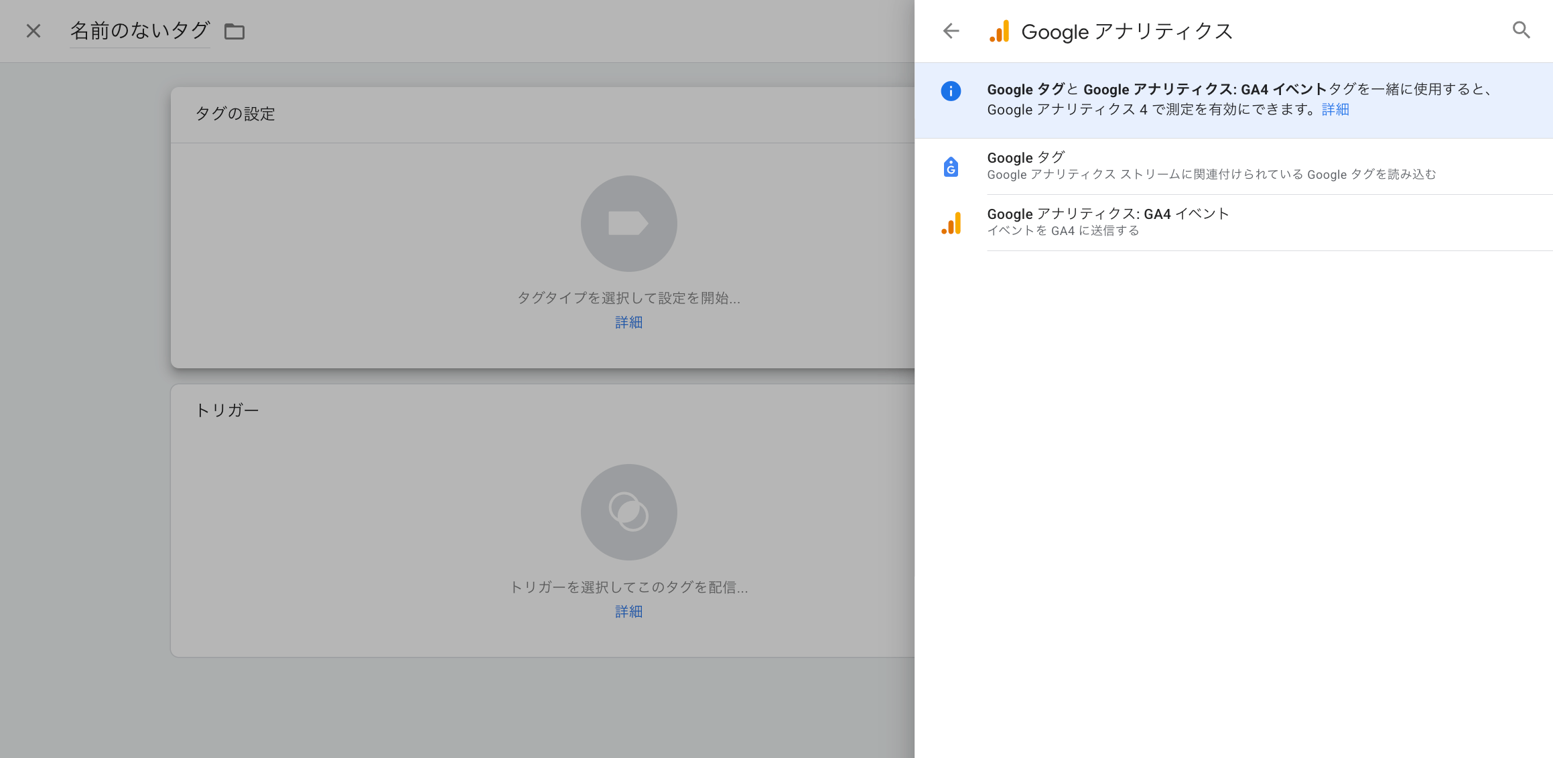Click the トリガーを選択してこのタグを配信 text
Viewport: 1553px width, 758px height.
[x=628, y=587]
